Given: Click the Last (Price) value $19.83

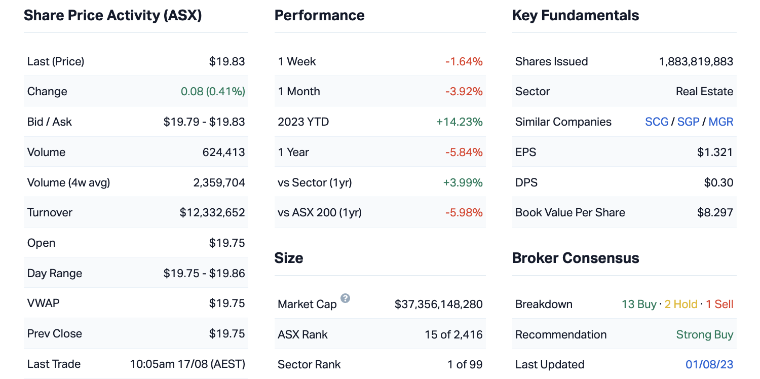Looking at the screenshot, I should tap(227, 61).
